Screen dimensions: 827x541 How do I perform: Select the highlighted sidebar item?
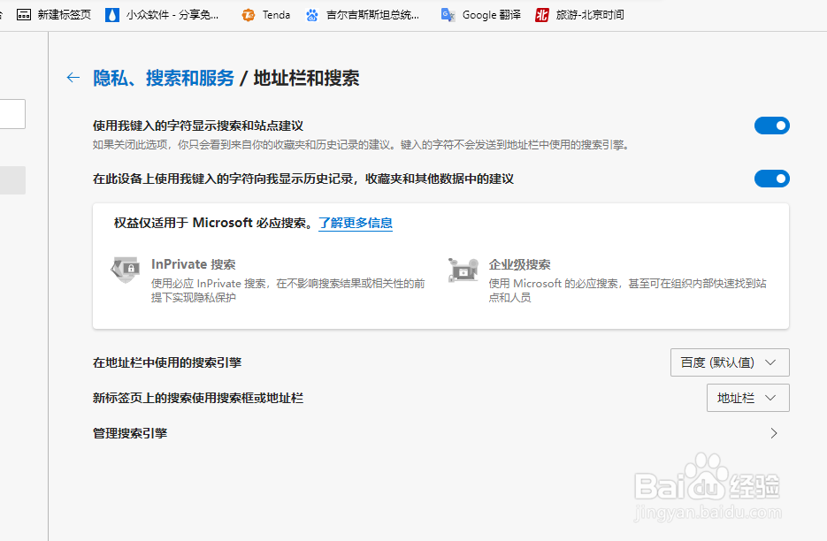point(12,180)
